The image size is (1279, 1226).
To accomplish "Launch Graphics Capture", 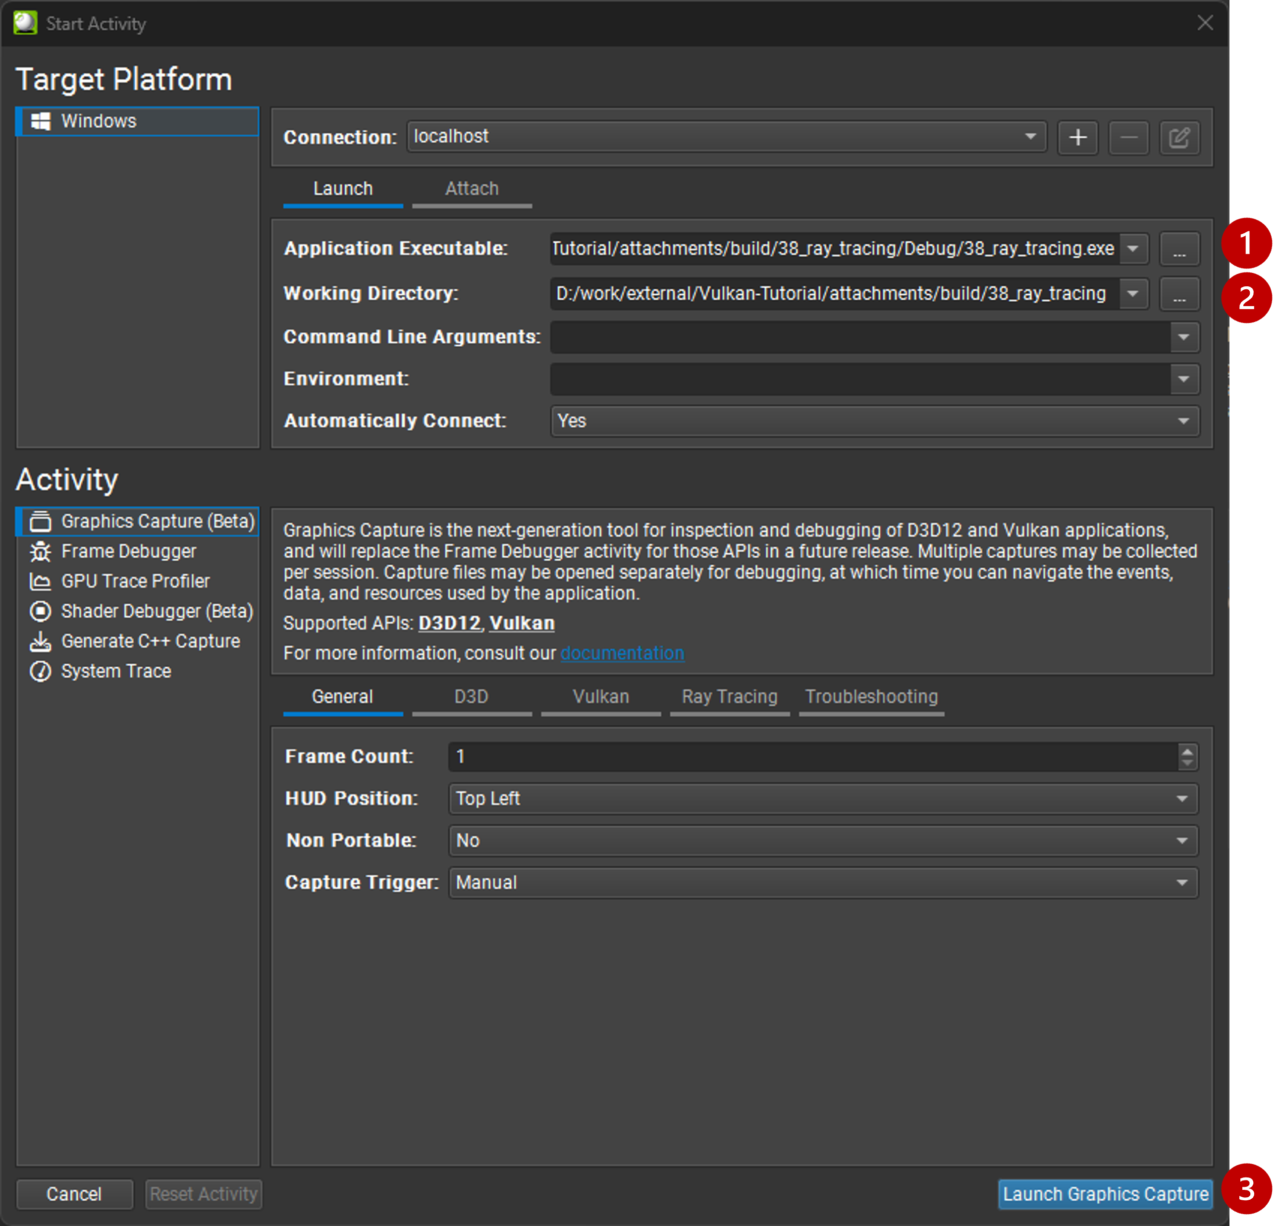I will click(x=1105, y=1194).
